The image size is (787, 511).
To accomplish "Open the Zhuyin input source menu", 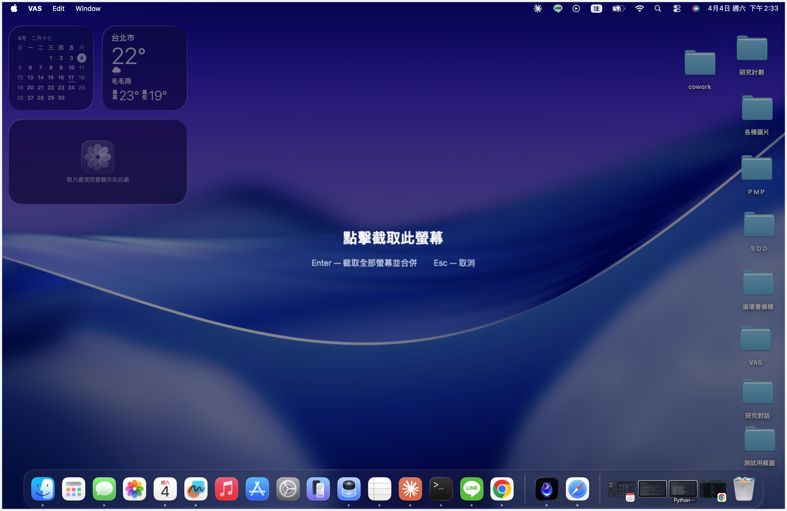I will pos(596,9).
